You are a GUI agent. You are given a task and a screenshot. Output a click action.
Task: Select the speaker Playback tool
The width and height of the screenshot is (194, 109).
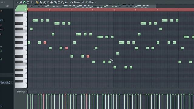click(66, 2)
